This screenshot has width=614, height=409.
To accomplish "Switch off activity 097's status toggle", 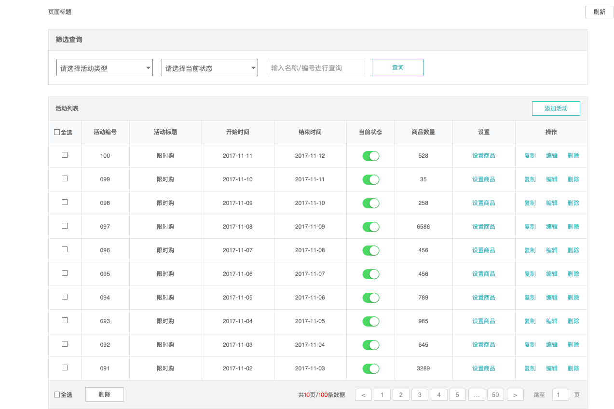I will [x=370, y=226].
